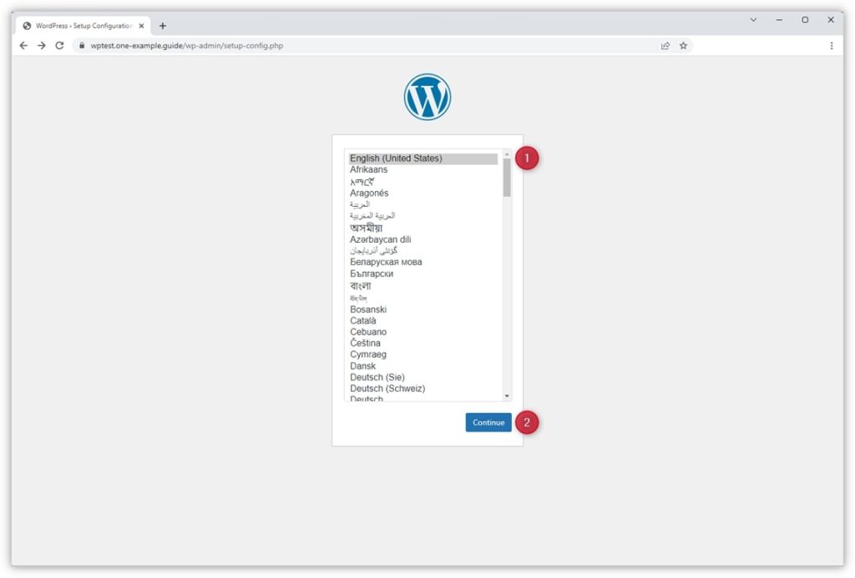Open a new tab with the plus button

coord(163,26)
